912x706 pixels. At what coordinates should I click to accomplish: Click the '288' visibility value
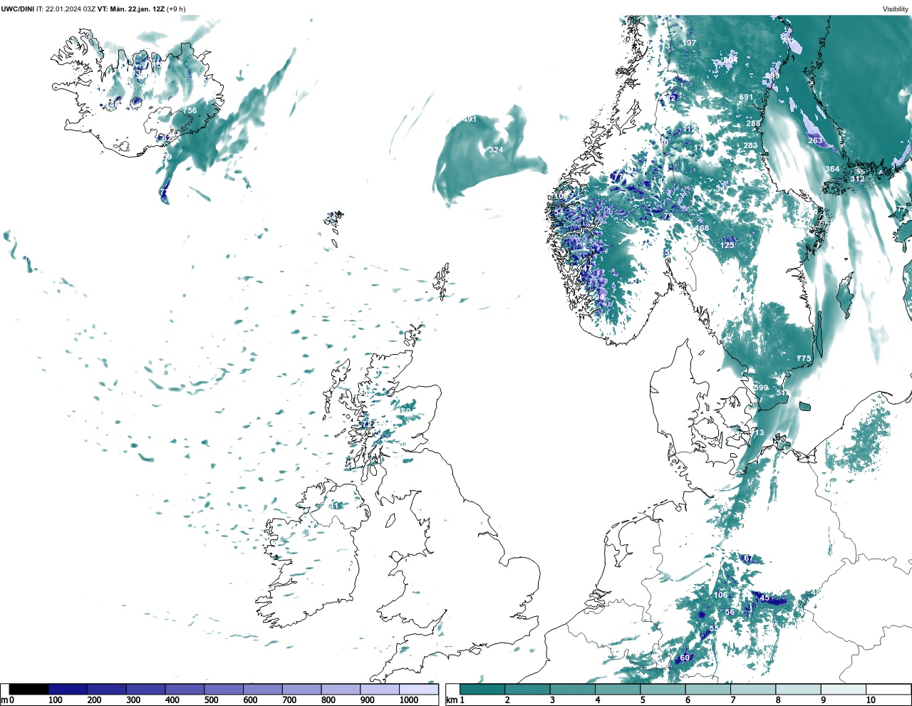point(753,123)
